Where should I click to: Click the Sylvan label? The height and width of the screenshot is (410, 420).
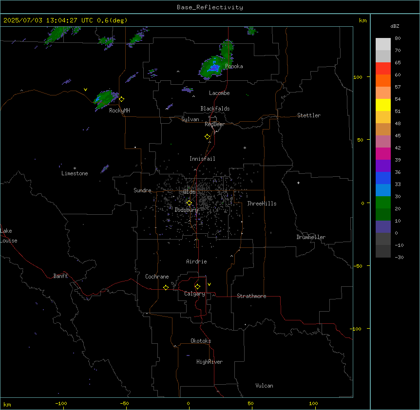tap(190, 119)
